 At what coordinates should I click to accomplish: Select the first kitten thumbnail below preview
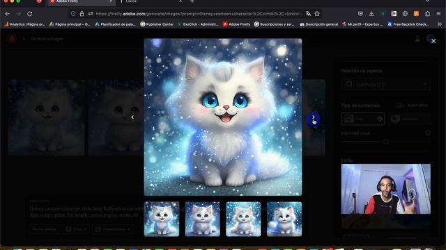click(162, 219)
